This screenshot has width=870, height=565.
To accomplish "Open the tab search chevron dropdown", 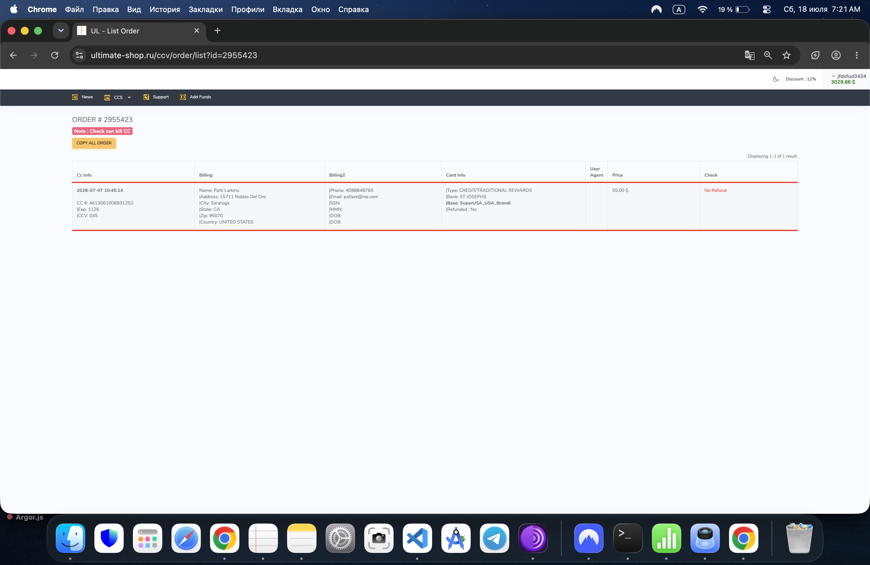I will (61, 31).
